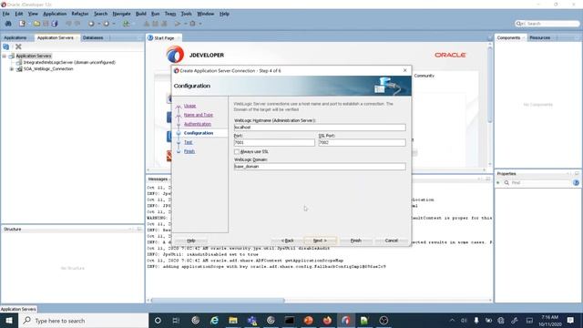
Task: Open Windows Start menu
Action: point(9,320)
